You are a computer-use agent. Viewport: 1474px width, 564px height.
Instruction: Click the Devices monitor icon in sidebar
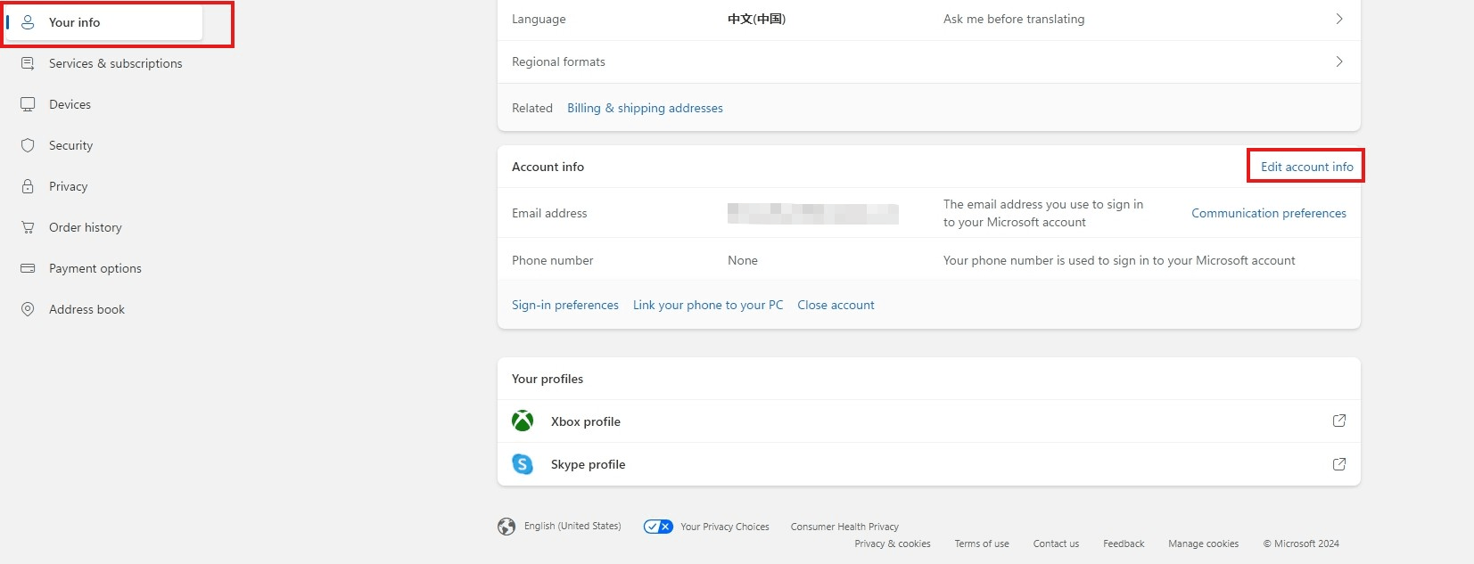coord(28,104)
